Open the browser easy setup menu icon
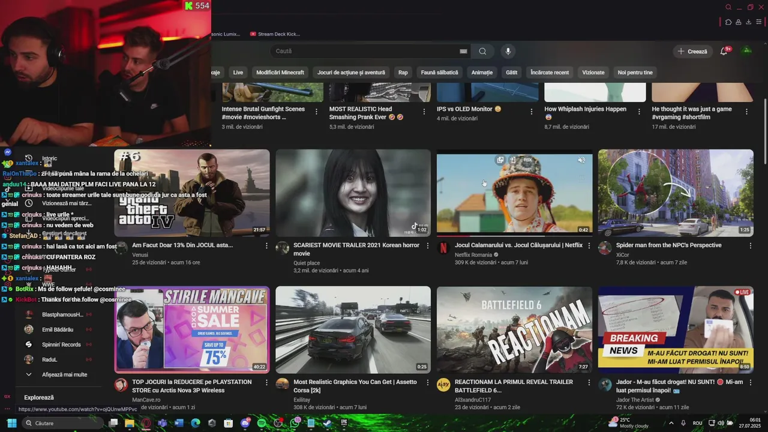This screenshot has width=768, height=432. (758, 22)
